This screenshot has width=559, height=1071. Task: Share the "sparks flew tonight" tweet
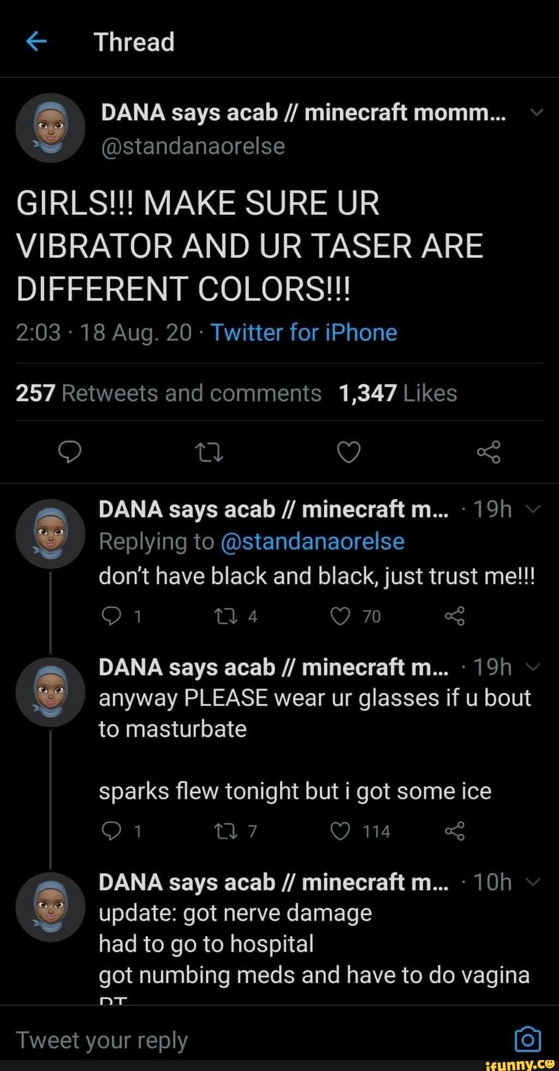pyautogui.click(x=455, y=831)
